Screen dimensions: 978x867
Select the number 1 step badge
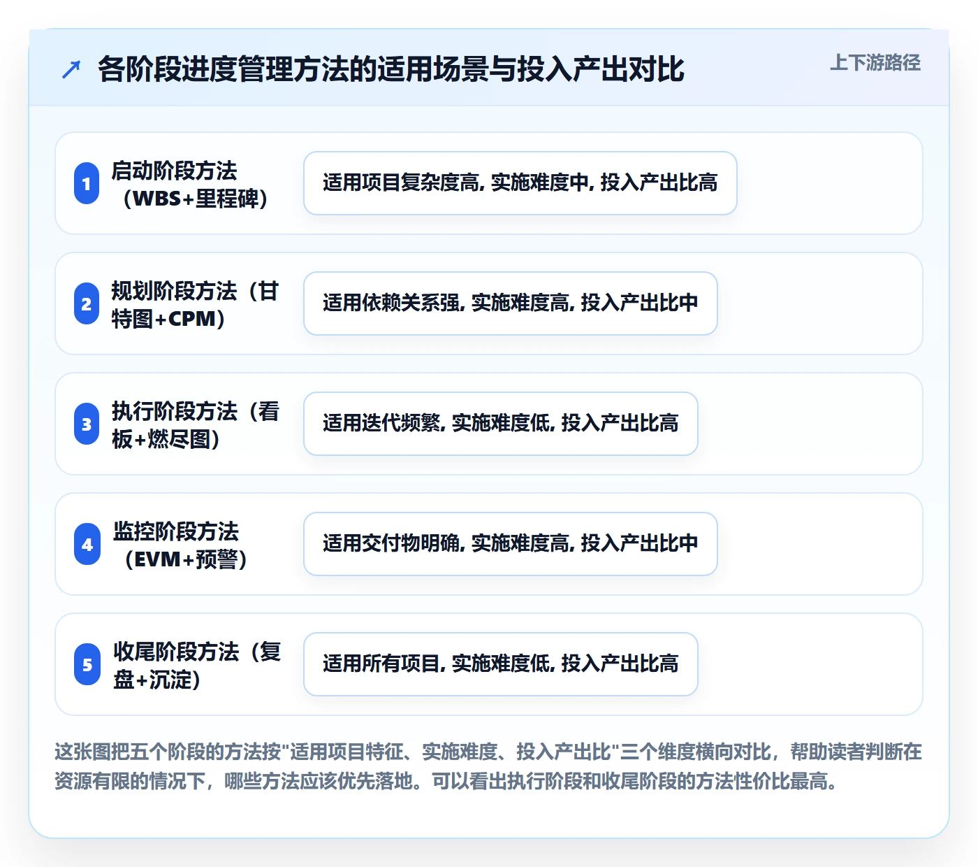tap(87, 183)
